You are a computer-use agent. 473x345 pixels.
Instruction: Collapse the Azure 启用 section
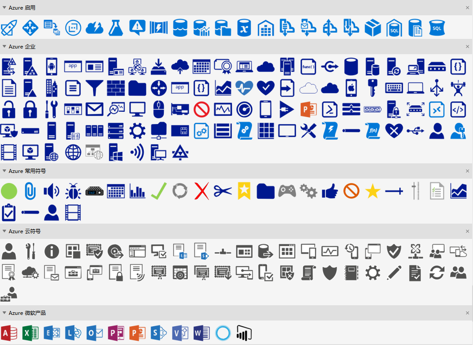(x=4, y=7)
